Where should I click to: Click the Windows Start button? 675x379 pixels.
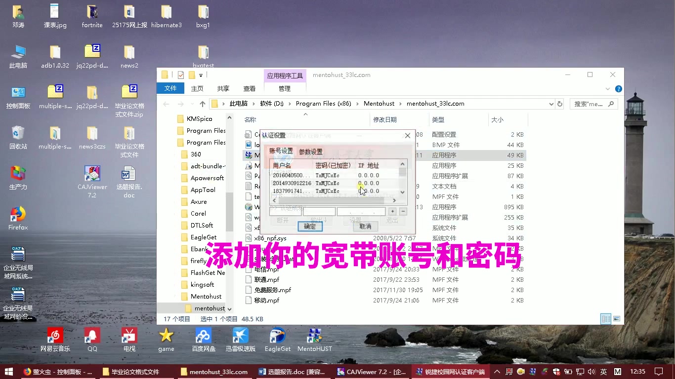click(x=8, y=372)
